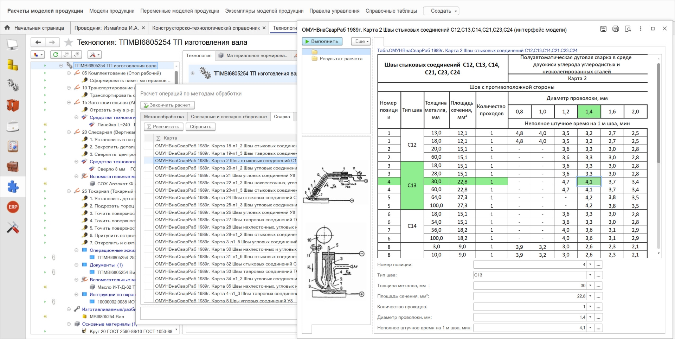Open print preview magnifier icon
Screen dimensions: 675x339
[x=628, y=29]
